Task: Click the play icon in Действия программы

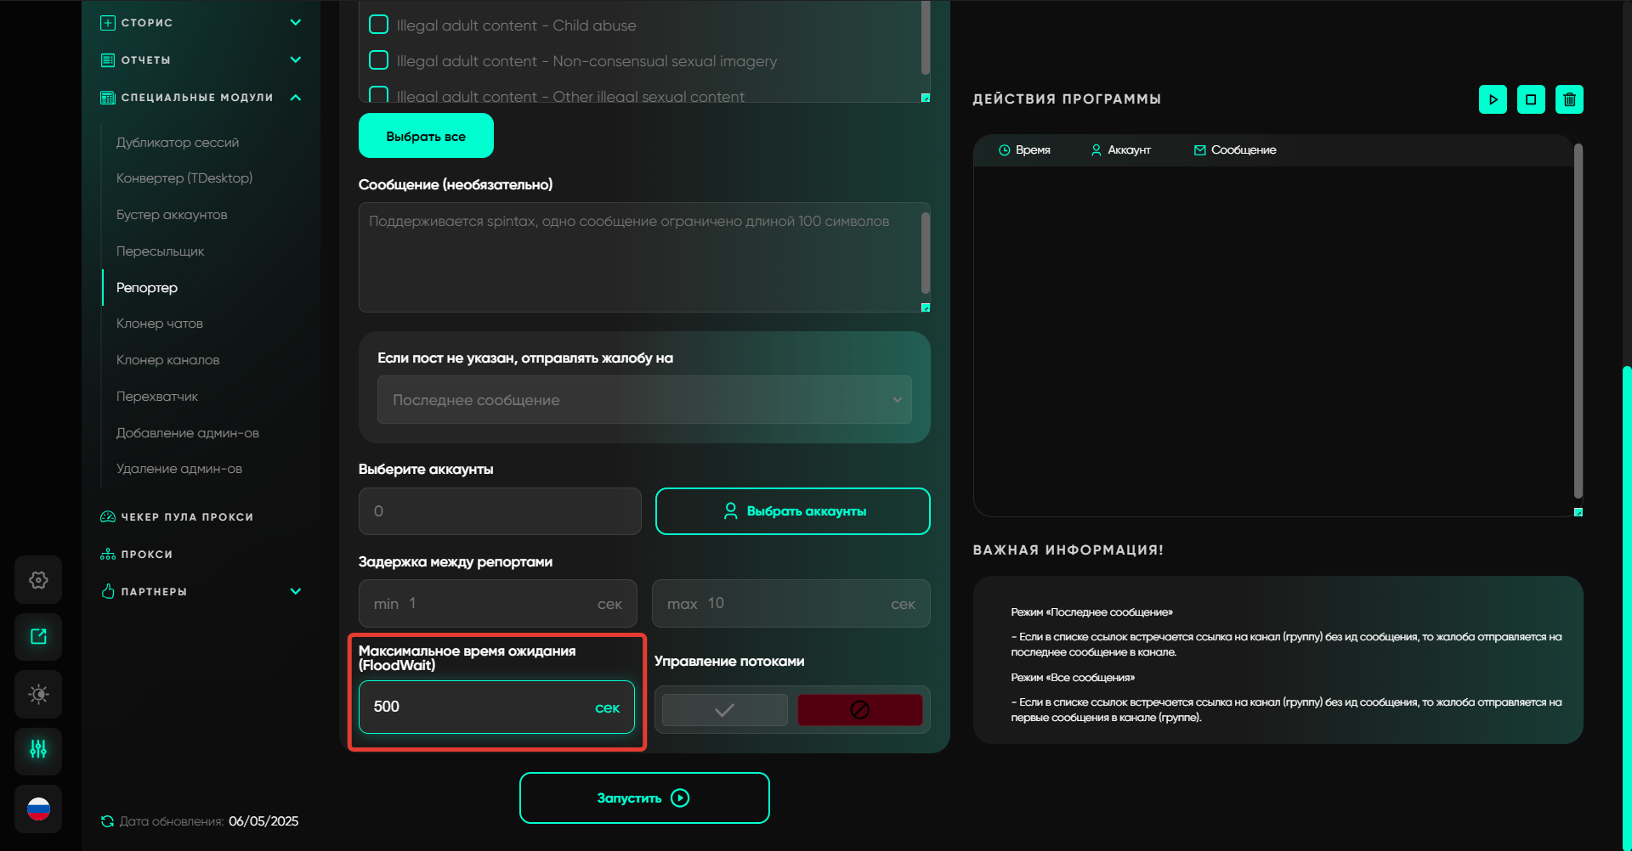Action: pyautogui.click(x=1493, y=99)
